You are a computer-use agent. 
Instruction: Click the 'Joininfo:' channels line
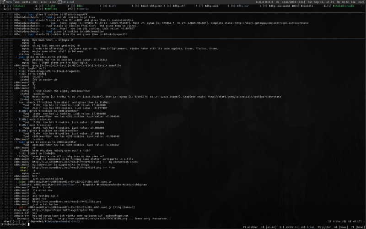[x=81, y=185]
